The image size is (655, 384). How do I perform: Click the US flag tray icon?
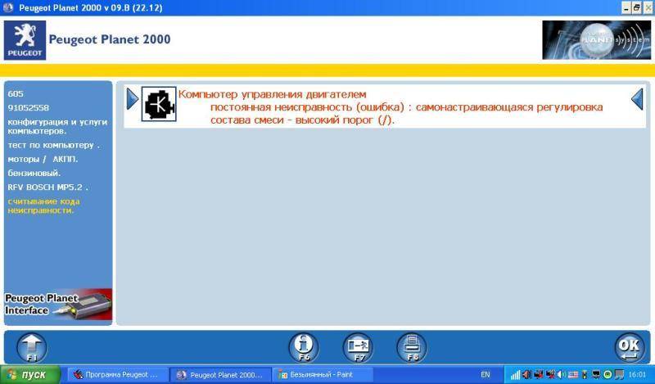coord(572,375)
